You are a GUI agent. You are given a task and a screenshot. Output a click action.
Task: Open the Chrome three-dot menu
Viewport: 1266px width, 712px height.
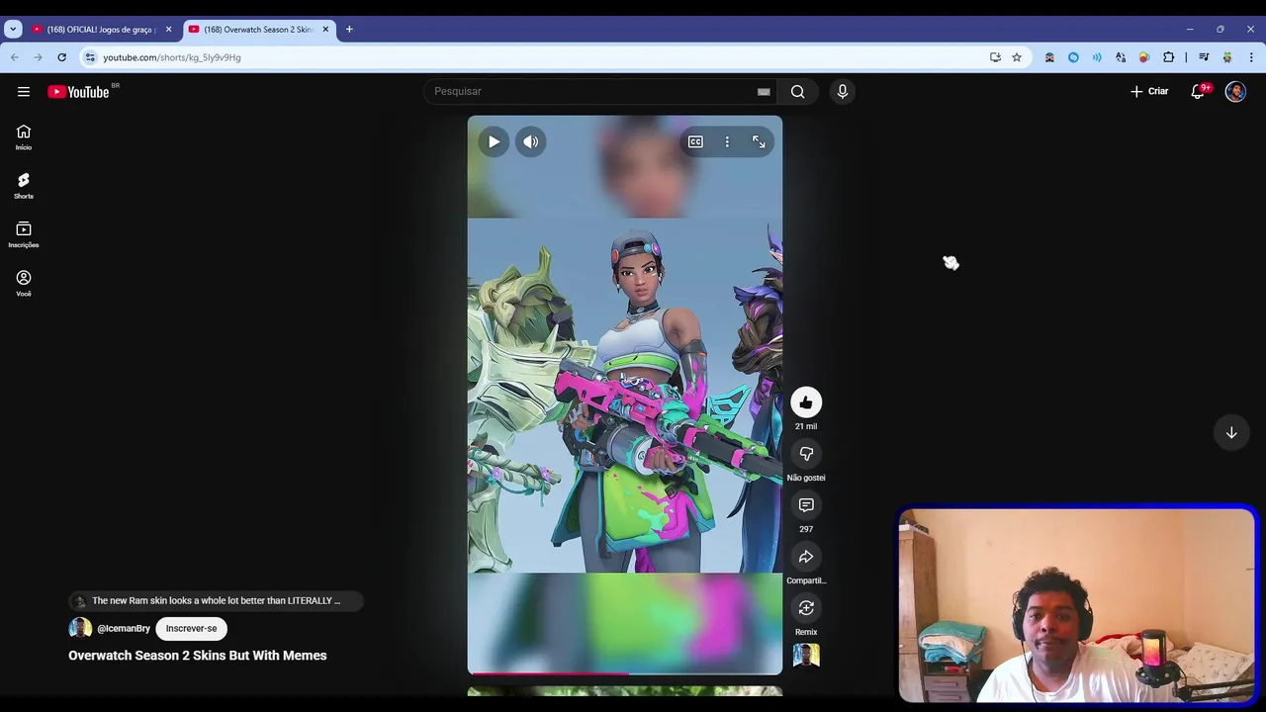click(1250, 57)
